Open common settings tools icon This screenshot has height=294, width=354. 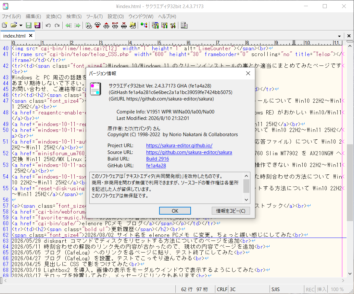(173, 26)
